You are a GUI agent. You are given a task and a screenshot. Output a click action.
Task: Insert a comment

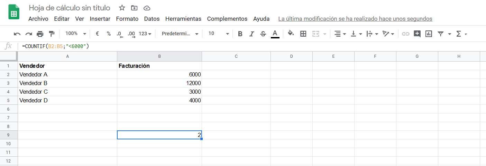tap(417, 34)
